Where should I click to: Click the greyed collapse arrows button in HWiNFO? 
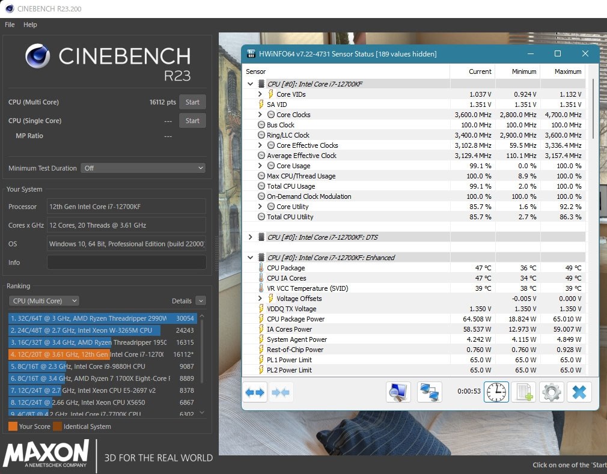(x=281, y=392)
